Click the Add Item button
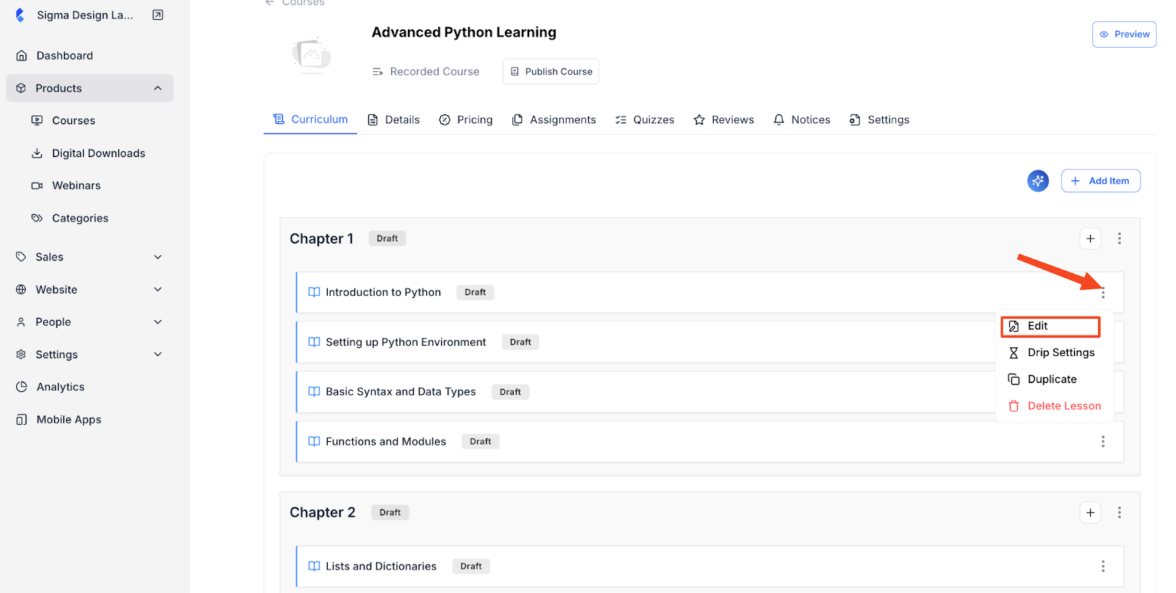Viewport: 1176px width, 593px height. click(1100, 181)
